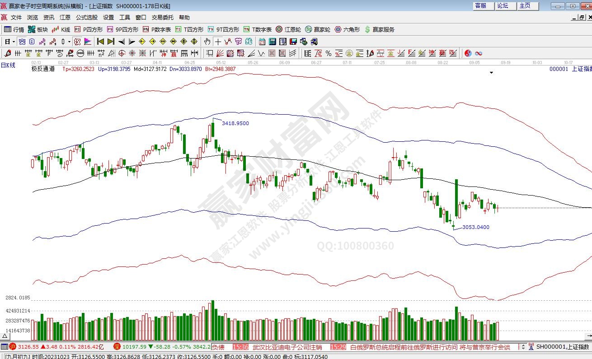
Task: Expand the bottom-left indicator panel triangle
Action: (4, 336)
